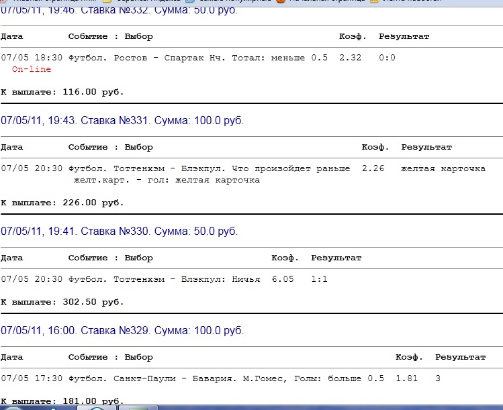Viewport: 503px width, 410px height.
Task: Click the Результат header above 0:0
Action: coord(404,36)
